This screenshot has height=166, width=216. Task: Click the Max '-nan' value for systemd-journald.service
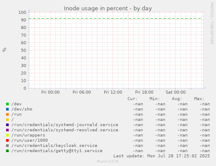[205, 125]
